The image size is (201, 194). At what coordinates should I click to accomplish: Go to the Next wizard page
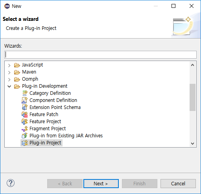(101, 183)
